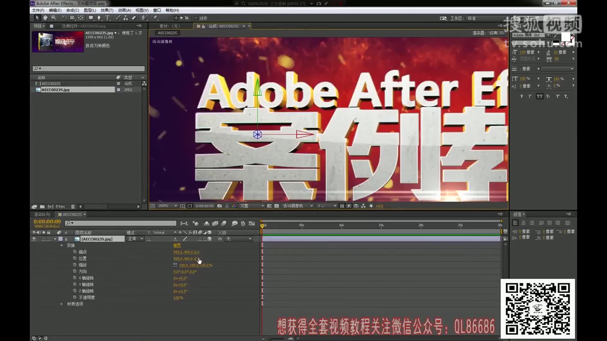The width and height of the screenshot is (607, 341).
Task: Toggle the scale constrain proportions link
Action: (175, 265)
